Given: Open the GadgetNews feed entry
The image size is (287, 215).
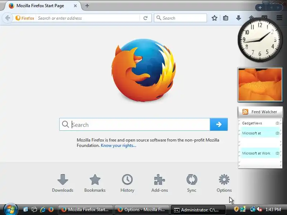Looking at the screenshot, I should point(260,123).
